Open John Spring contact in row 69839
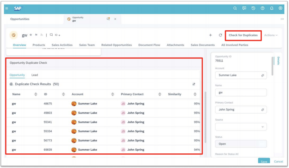289x168 pixels. 136,150
